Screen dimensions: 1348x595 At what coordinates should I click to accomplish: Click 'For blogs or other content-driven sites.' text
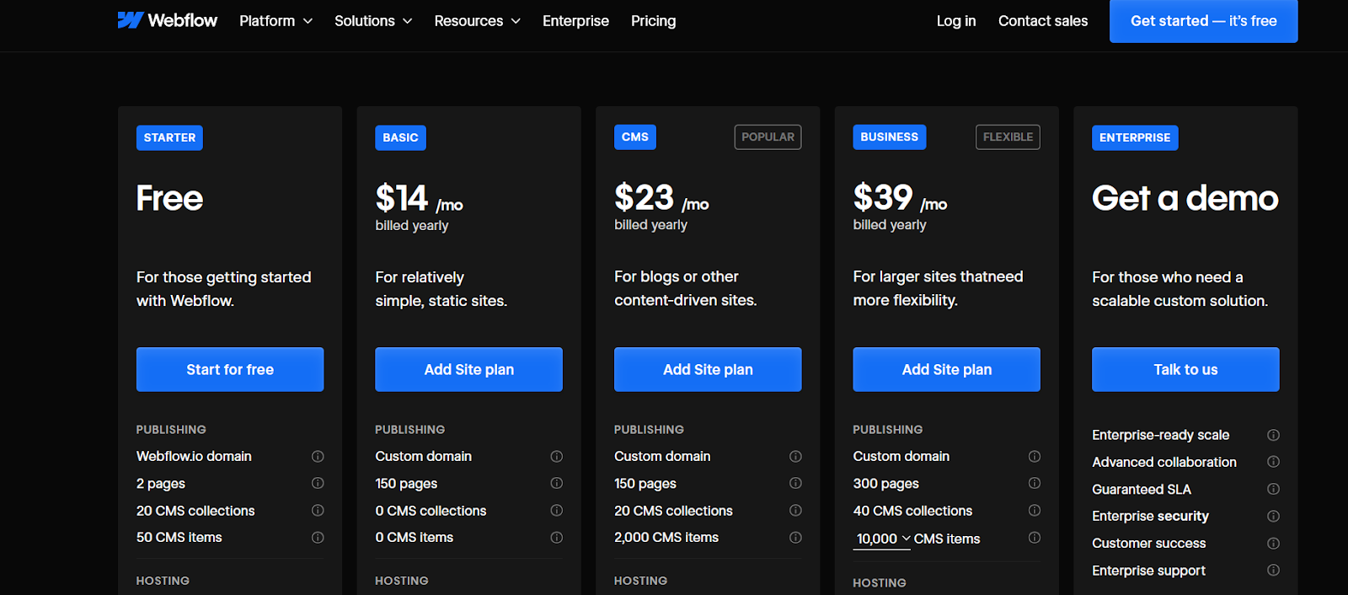click(x=686, y=288)
